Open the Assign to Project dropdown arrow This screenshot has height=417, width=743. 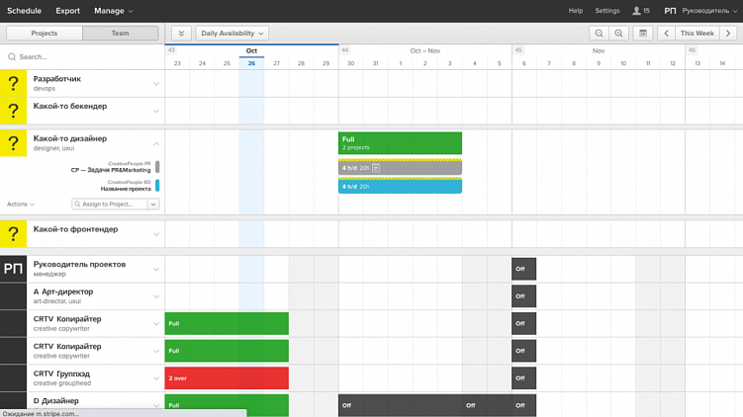click(153, 204)
